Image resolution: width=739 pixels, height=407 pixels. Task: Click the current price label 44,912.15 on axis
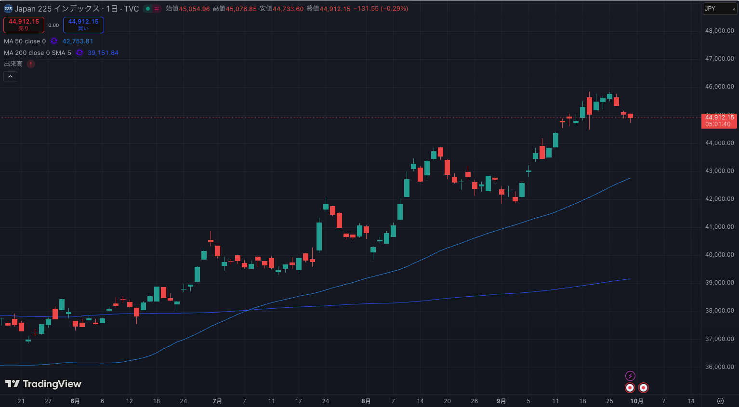719,120
